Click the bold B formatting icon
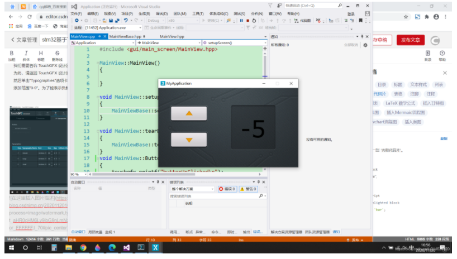Viewport: 457px width, 259px height. point(12,52)
